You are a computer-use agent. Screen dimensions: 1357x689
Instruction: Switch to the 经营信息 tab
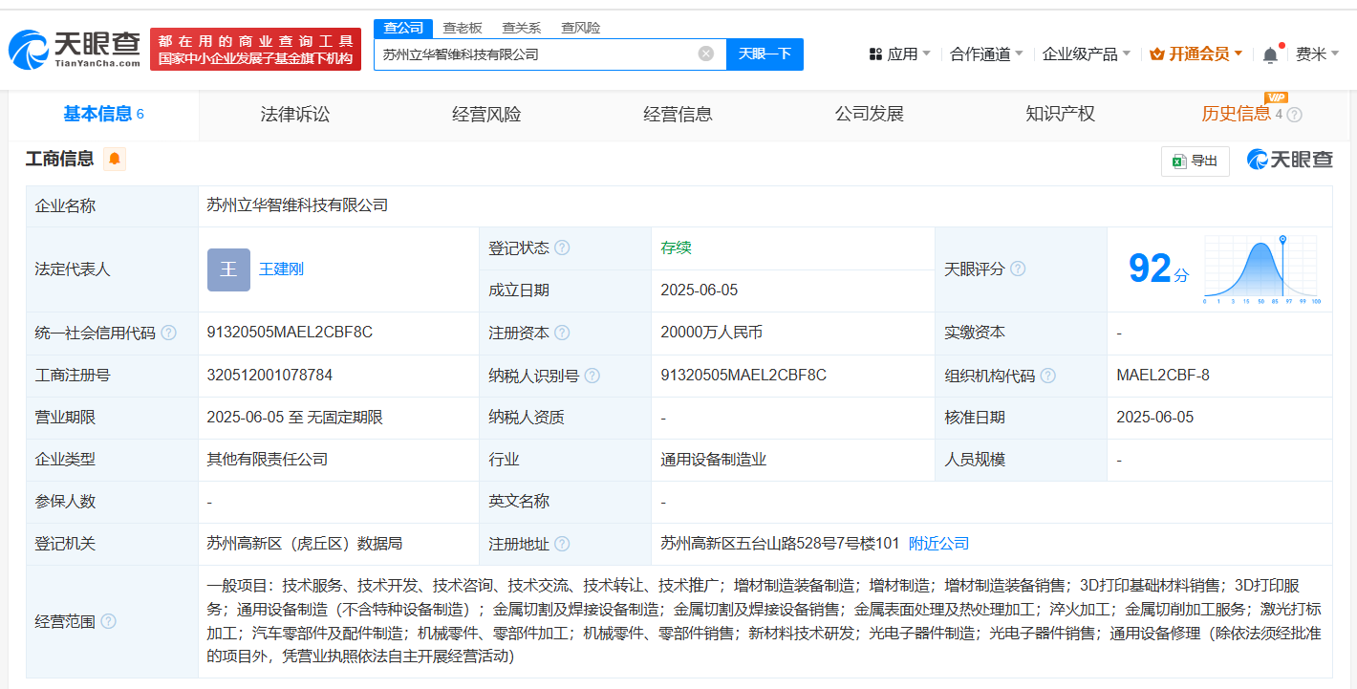point(678,115)
